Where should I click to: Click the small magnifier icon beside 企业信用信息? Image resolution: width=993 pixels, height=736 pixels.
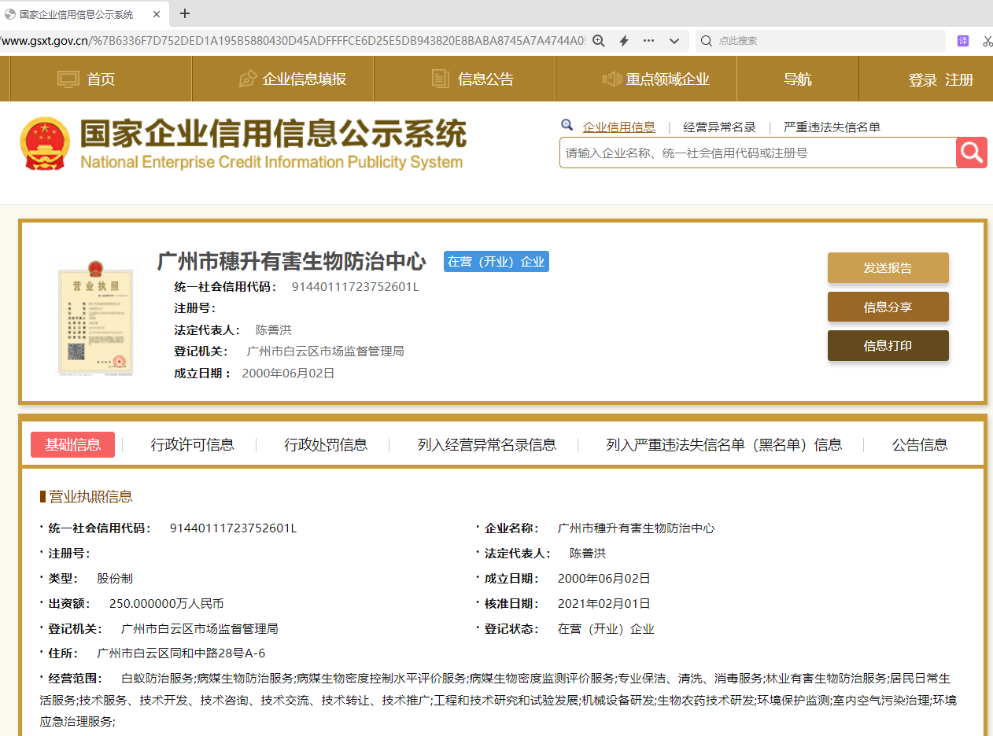click(x=567, y=125)
